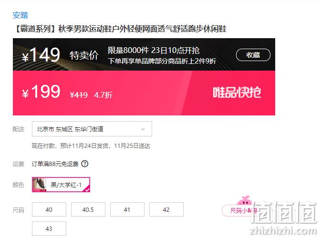Open the 北京市 东城区 address selector
321x239 pixels.
coord(92,129)
